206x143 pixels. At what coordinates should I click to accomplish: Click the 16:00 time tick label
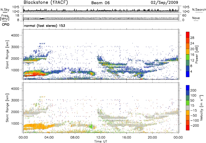(x=126, y=138)
